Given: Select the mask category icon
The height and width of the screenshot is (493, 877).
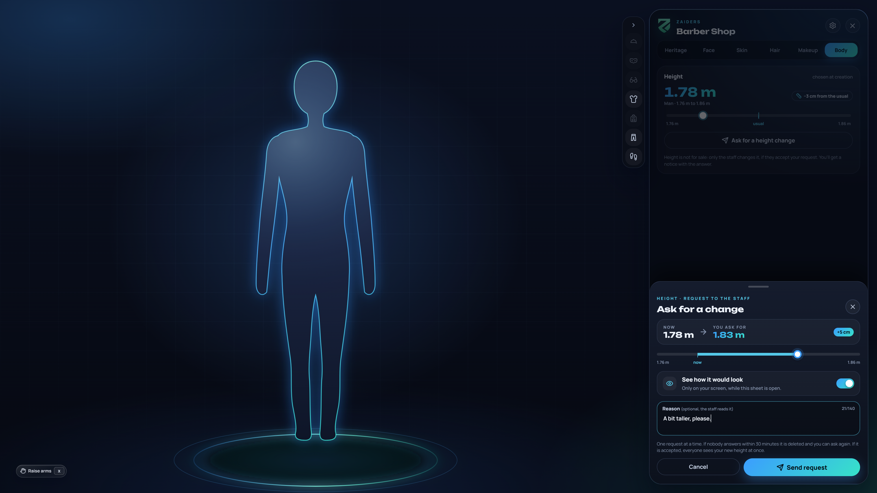Looking at the screenshot, I should [x=633, y=61].
